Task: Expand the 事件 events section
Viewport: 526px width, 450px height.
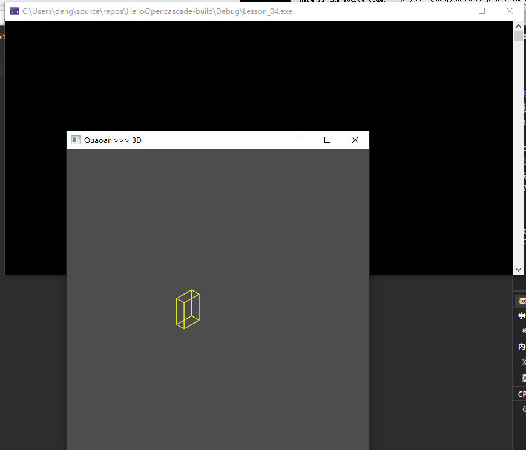Action: click(x=521, y=315)
